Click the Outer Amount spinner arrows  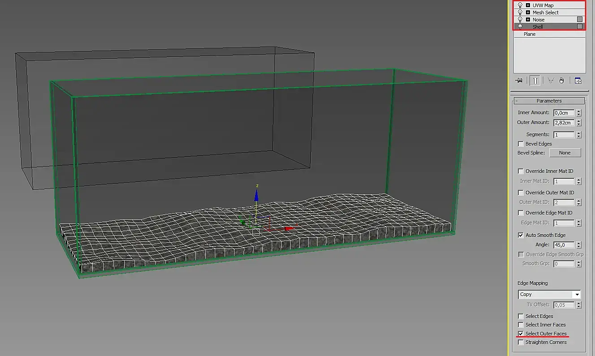coord(579,123)
